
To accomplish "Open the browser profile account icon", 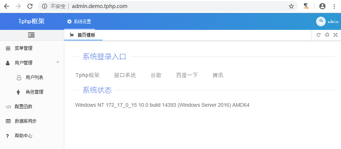I will pos(322,6).
